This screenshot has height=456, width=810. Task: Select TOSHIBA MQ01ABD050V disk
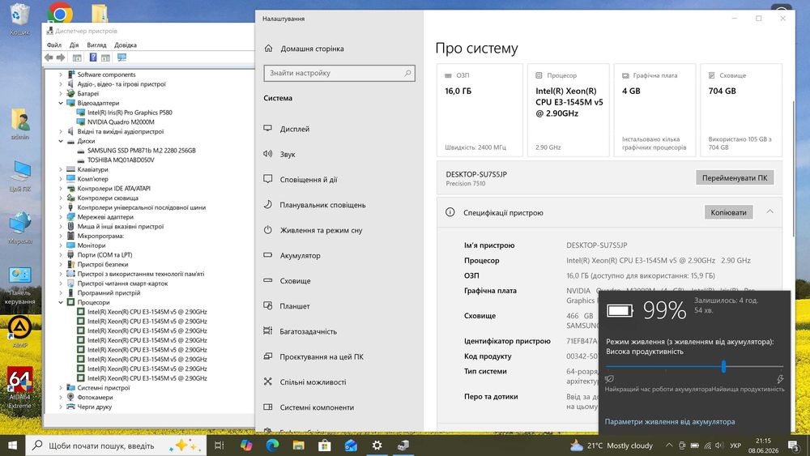pos(121,160)
